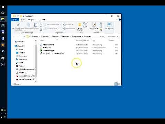This screenshot has height=124, width=165.
Task: Open Lokaler Datenträger (C:) drive
Action: [x=25, y=69]
